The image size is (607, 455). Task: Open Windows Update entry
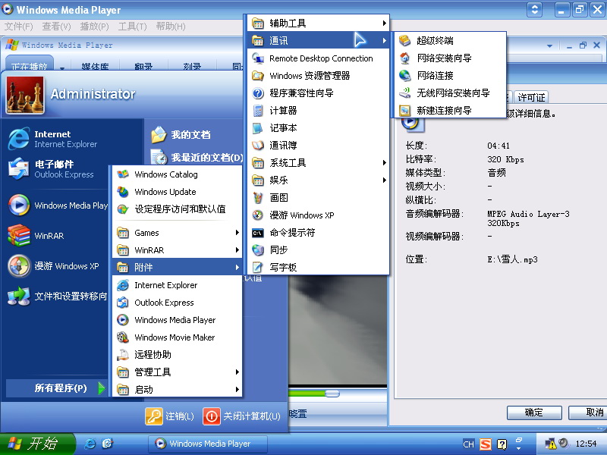coord(178,192)
